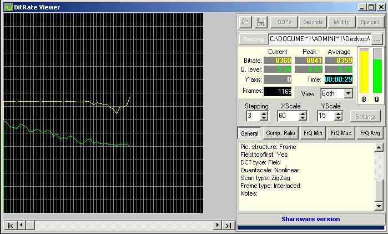
Task: Switch to the FrQ Avg tab
Action: point(370,133)
